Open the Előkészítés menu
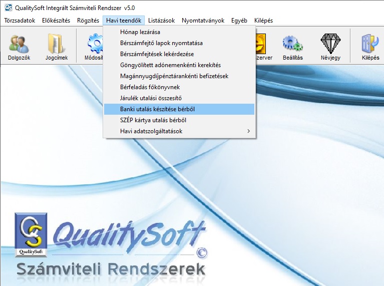384x286 pixels. click(56, 21)
